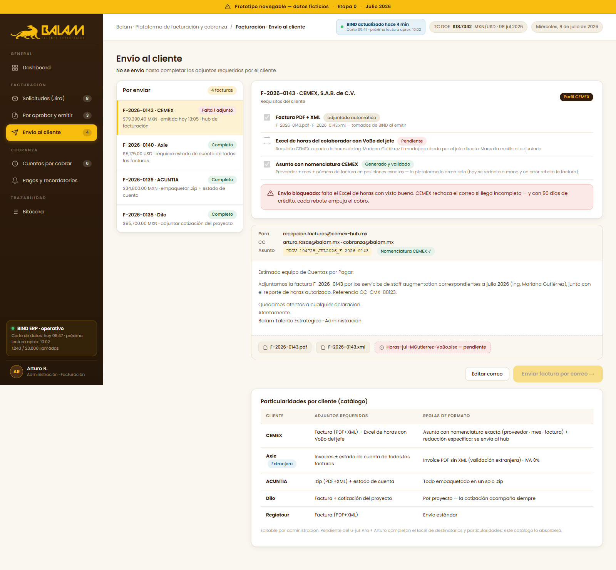Click Enviar factura por correo button
Screen dimensions: 616x570
pyautogui.click(x=558, y=374)
